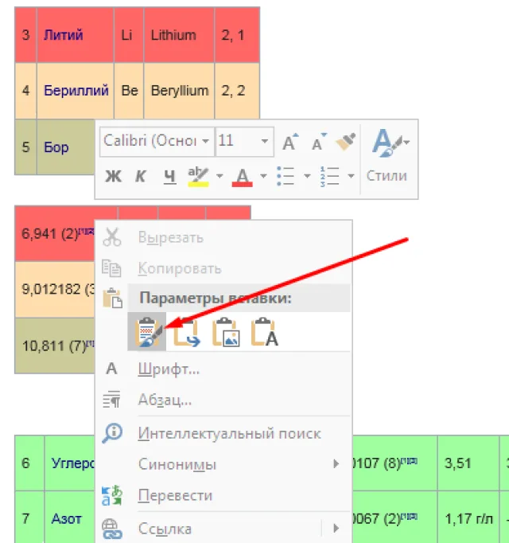
Task: Choose Копировать from context menu
Action: coord(223,268)
